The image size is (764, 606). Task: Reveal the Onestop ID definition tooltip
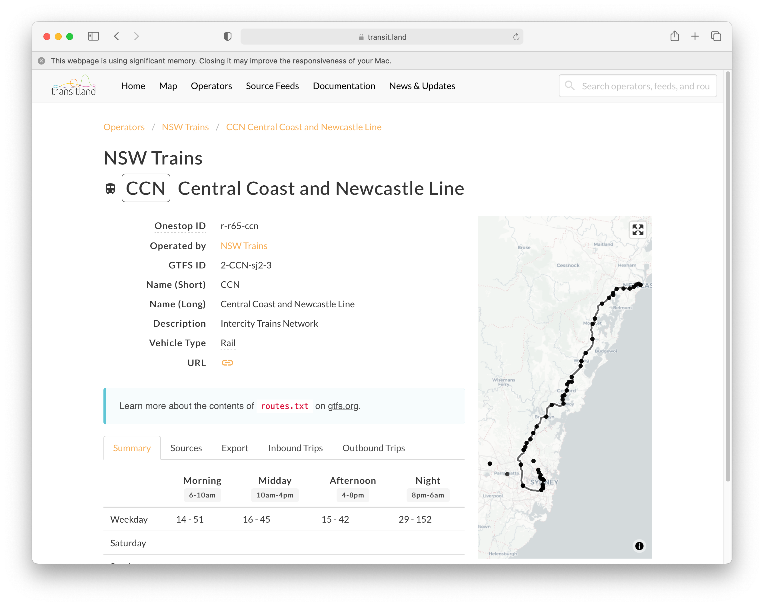click(x=180, y=226)
